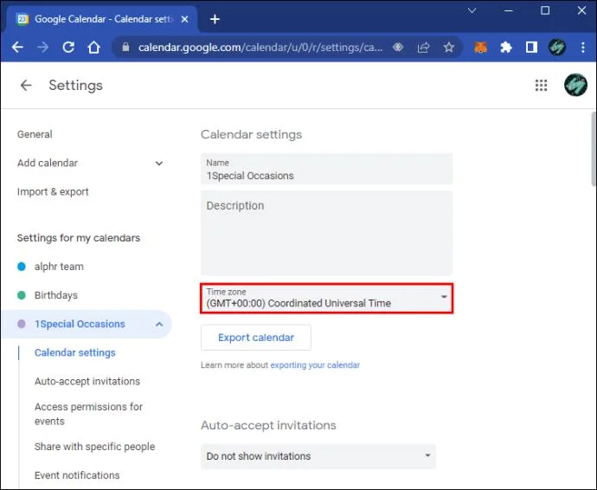Jump to Access permissions for events
597x490 pixels.
click(88, 414)
